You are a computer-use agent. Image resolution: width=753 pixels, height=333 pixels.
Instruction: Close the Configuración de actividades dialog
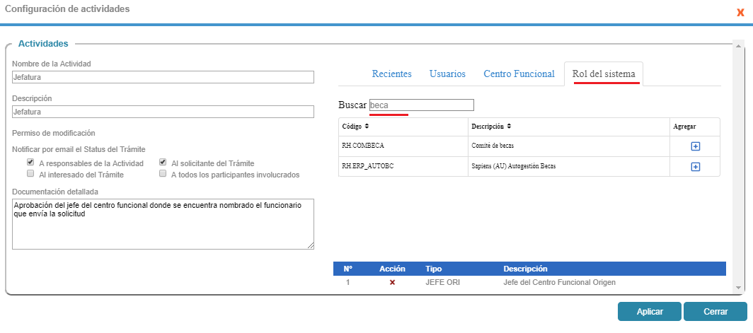[740, 13]
